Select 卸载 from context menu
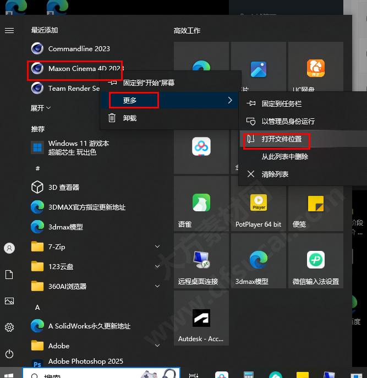Image resolution: width=367 pixels, height=378 pixels. (x=170, y=118)
